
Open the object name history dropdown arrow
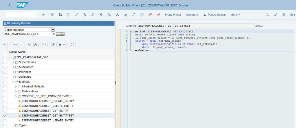tap(58, 34)
